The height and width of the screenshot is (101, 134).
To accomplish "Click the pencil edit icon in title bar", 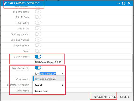I will click(x=5, y=3).
